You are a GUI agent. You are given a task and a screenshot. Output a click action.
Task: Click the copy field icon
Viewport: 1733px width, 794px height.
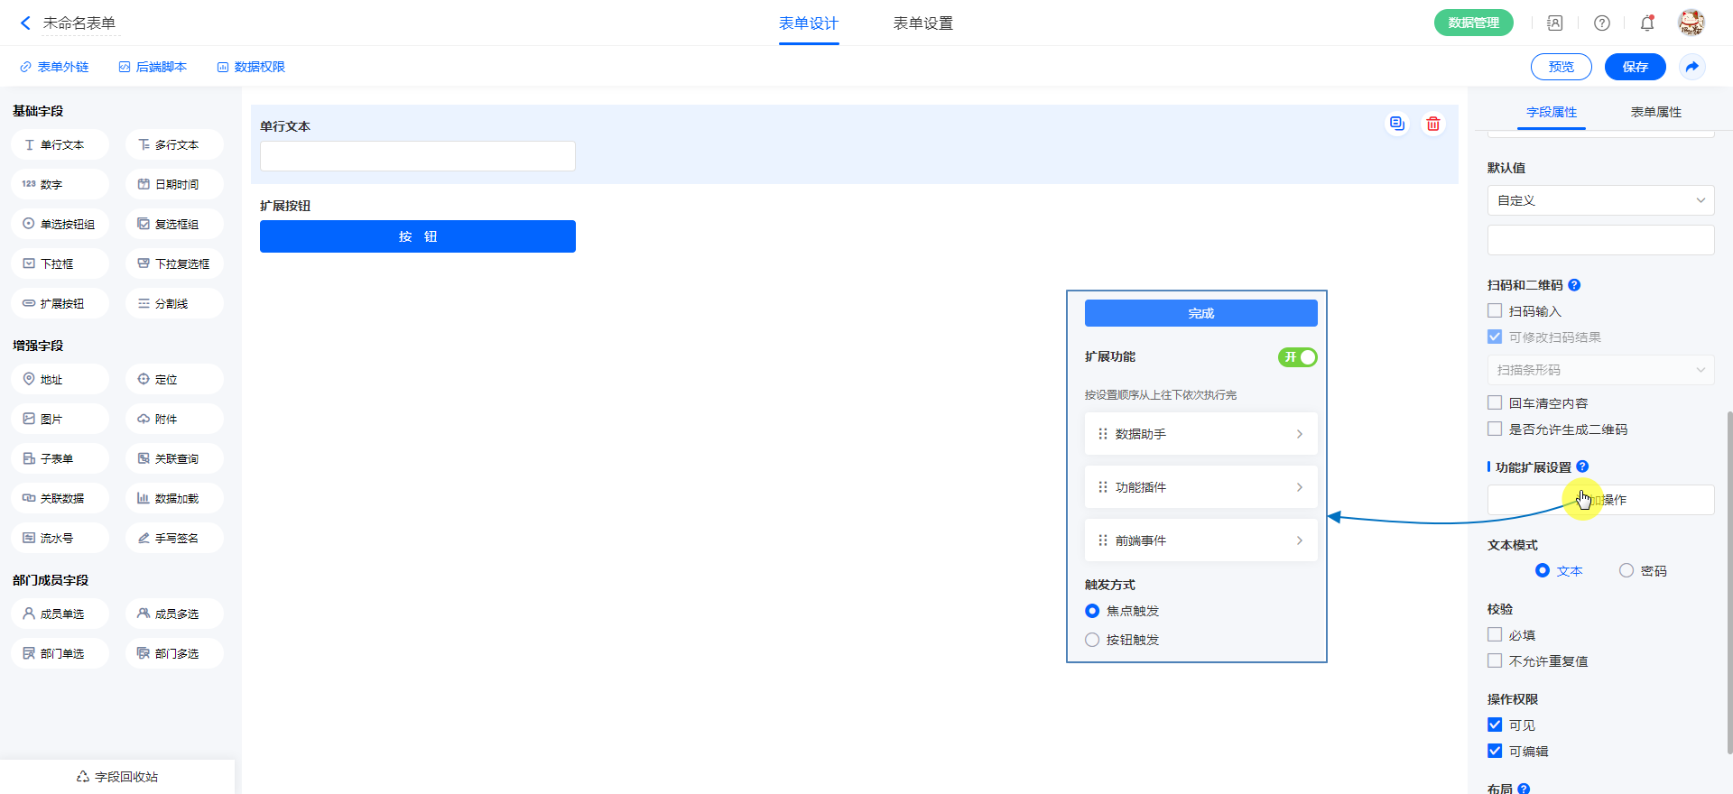pyautogui.click(x=1396, y=124)
